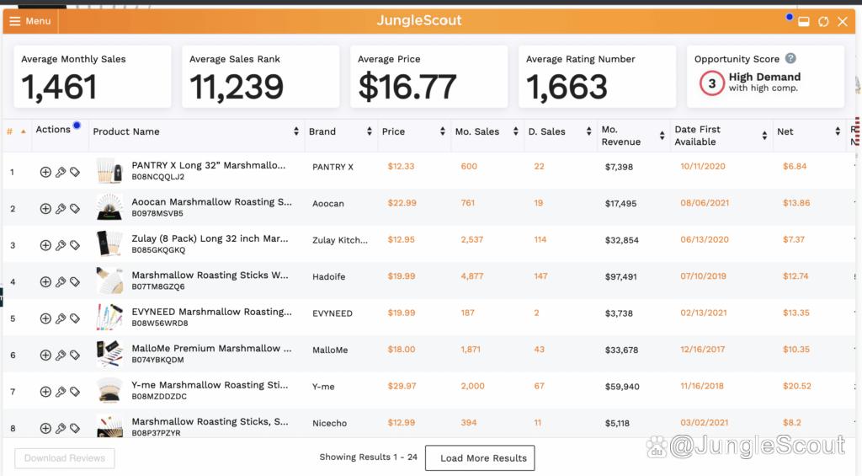Click the Aoocan product thumbnail image

click(109, 208)
